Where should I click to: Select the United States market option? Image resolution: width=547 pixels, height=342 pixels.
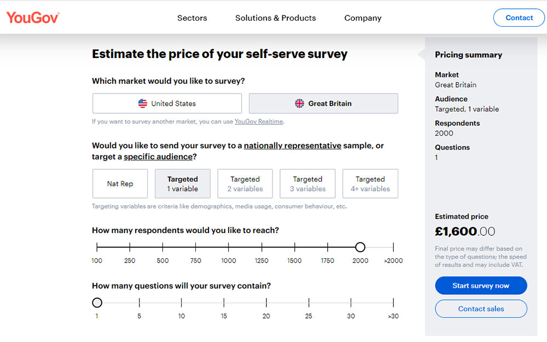[x=167, y=103]
